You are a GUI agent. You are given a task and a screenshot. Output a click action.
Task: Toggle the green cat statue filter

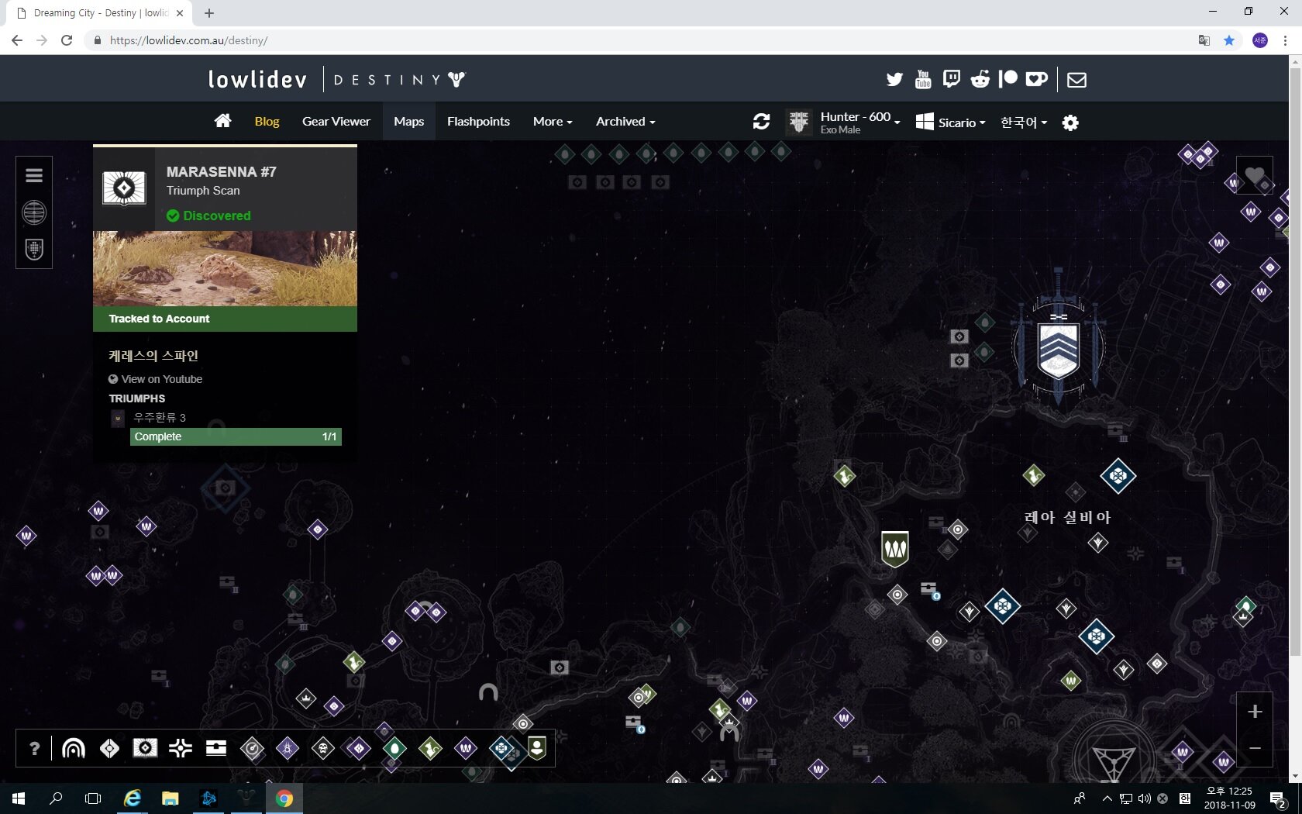[430, 748]
